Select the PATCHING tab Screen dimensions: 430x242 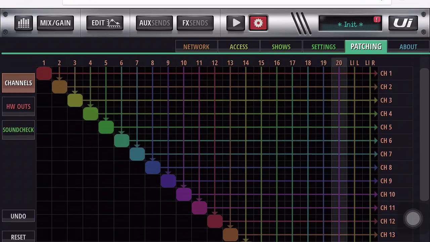(366, 47)
